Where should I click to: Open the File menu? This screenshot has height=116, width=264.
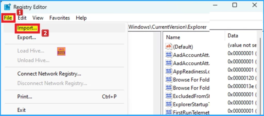[x=9, y=18]
